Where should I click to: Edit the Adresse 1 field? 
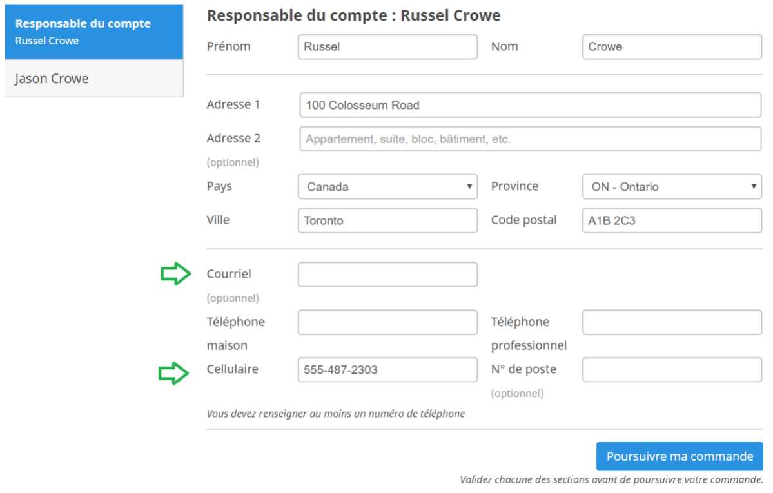coord(531,105)
